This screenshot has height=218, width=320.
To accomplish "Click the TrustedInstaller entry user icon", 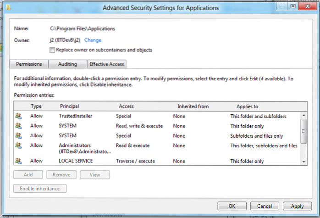I will point(18,116).
